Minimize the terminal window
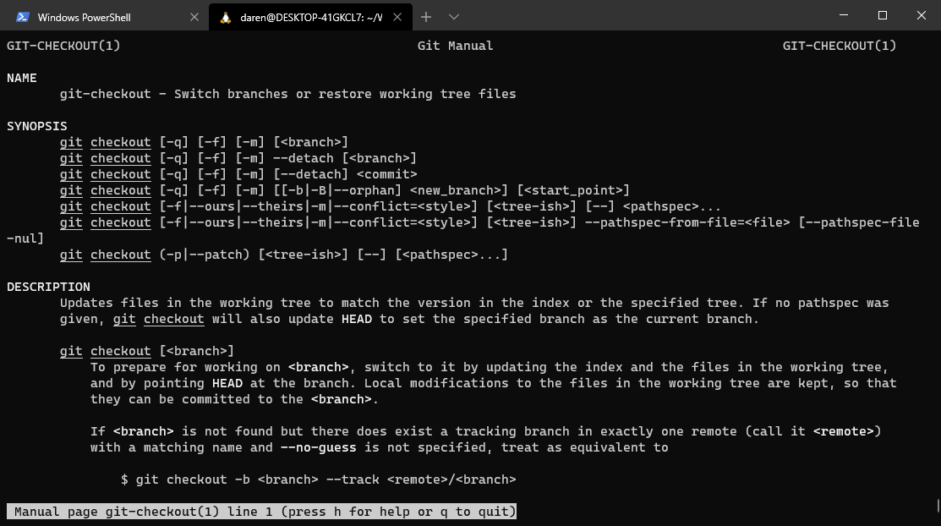Viewport: 941px width, 526px height. click(844, 15)
